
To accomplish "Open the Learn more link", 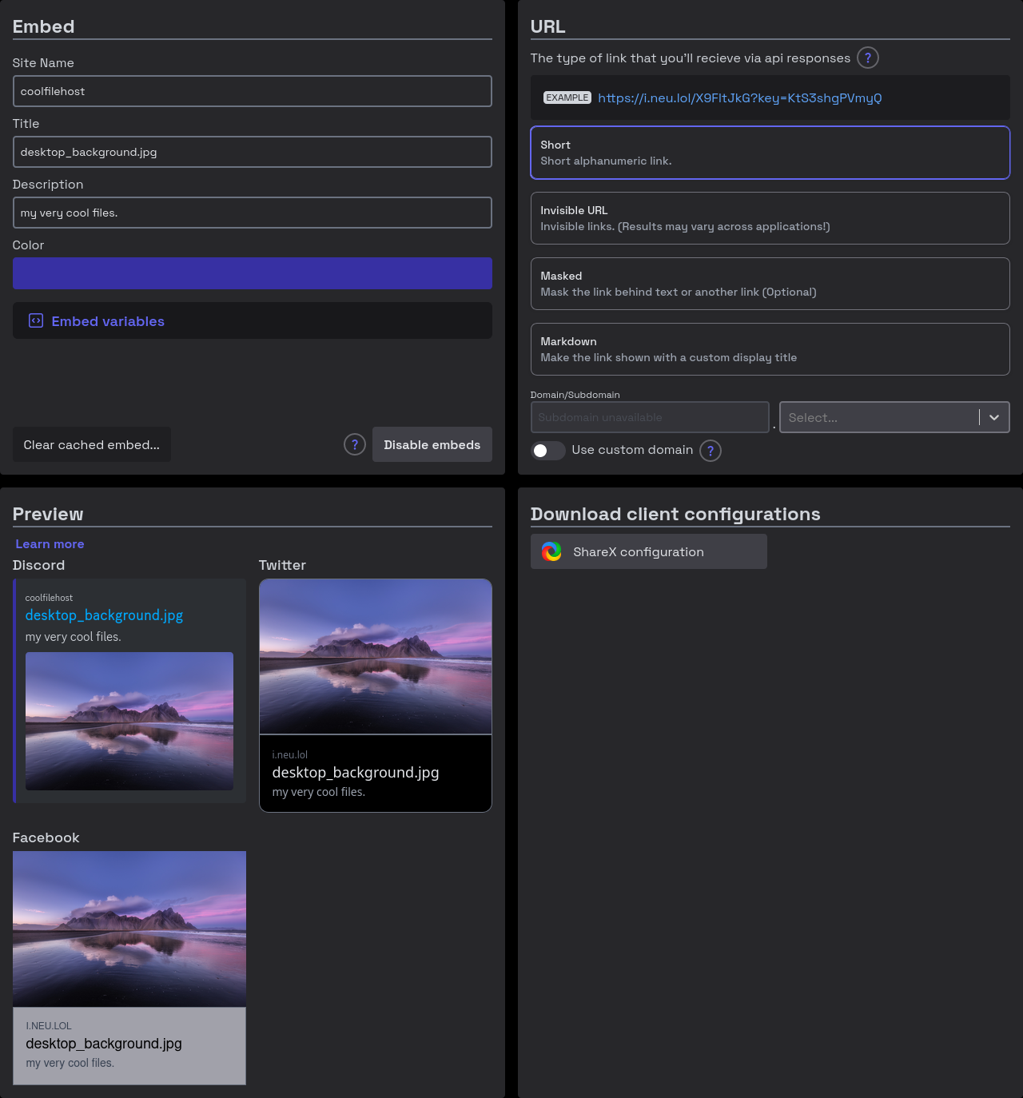I will (x=50, y=543).
